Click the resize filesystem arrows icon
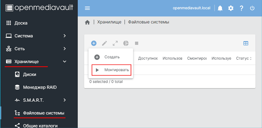This screenshot has height=128, width=262. point(115,43)
